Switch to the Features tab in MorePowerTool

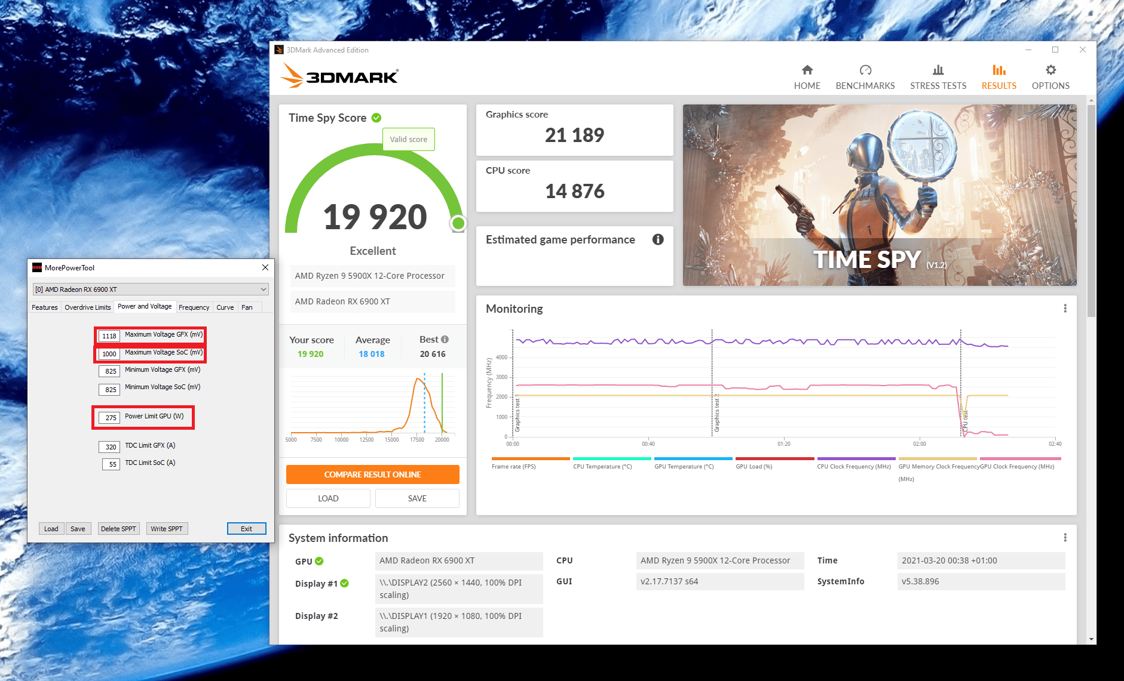tap(45, 307)
